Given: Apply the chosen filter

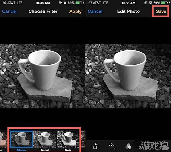Looking at the screenshot, I should tap(76, 12).
